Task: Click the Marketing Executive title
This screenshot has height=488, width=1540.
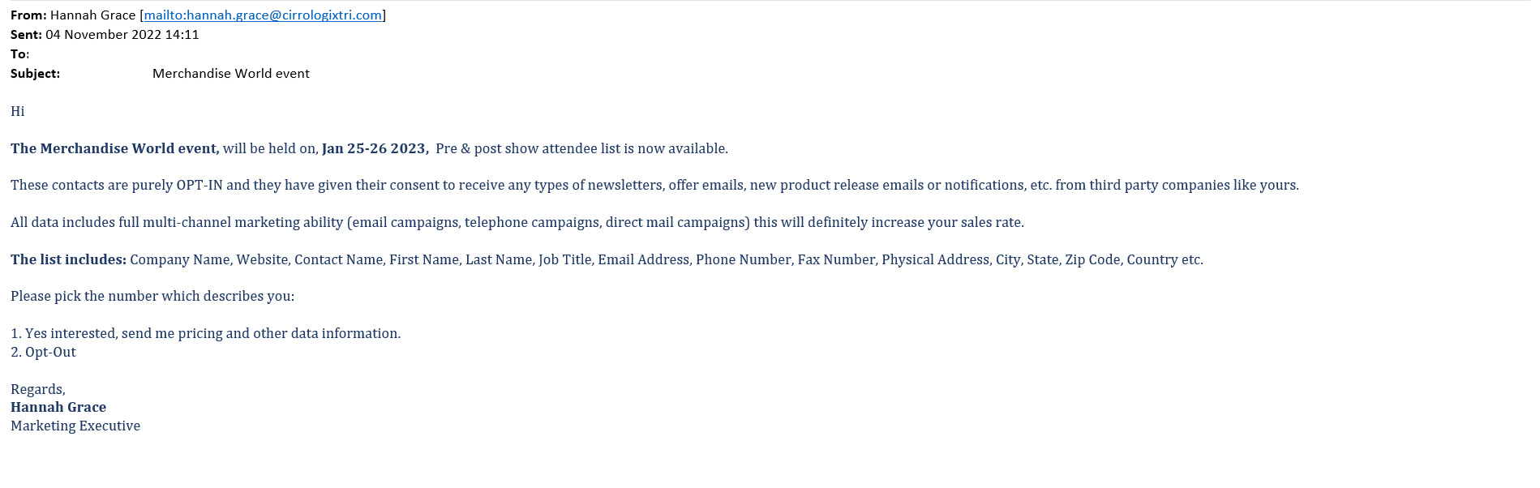Action: point(75,426)
